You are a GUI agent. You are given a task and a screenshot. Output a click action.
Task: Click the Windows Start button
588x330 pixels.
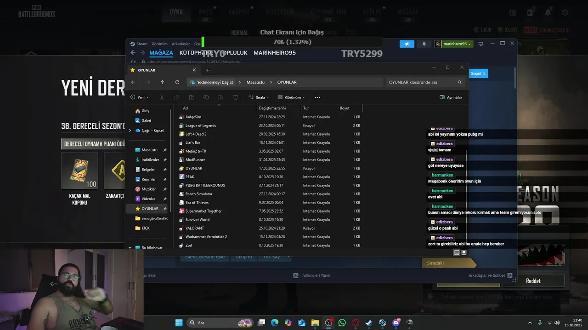coord(179,323)
